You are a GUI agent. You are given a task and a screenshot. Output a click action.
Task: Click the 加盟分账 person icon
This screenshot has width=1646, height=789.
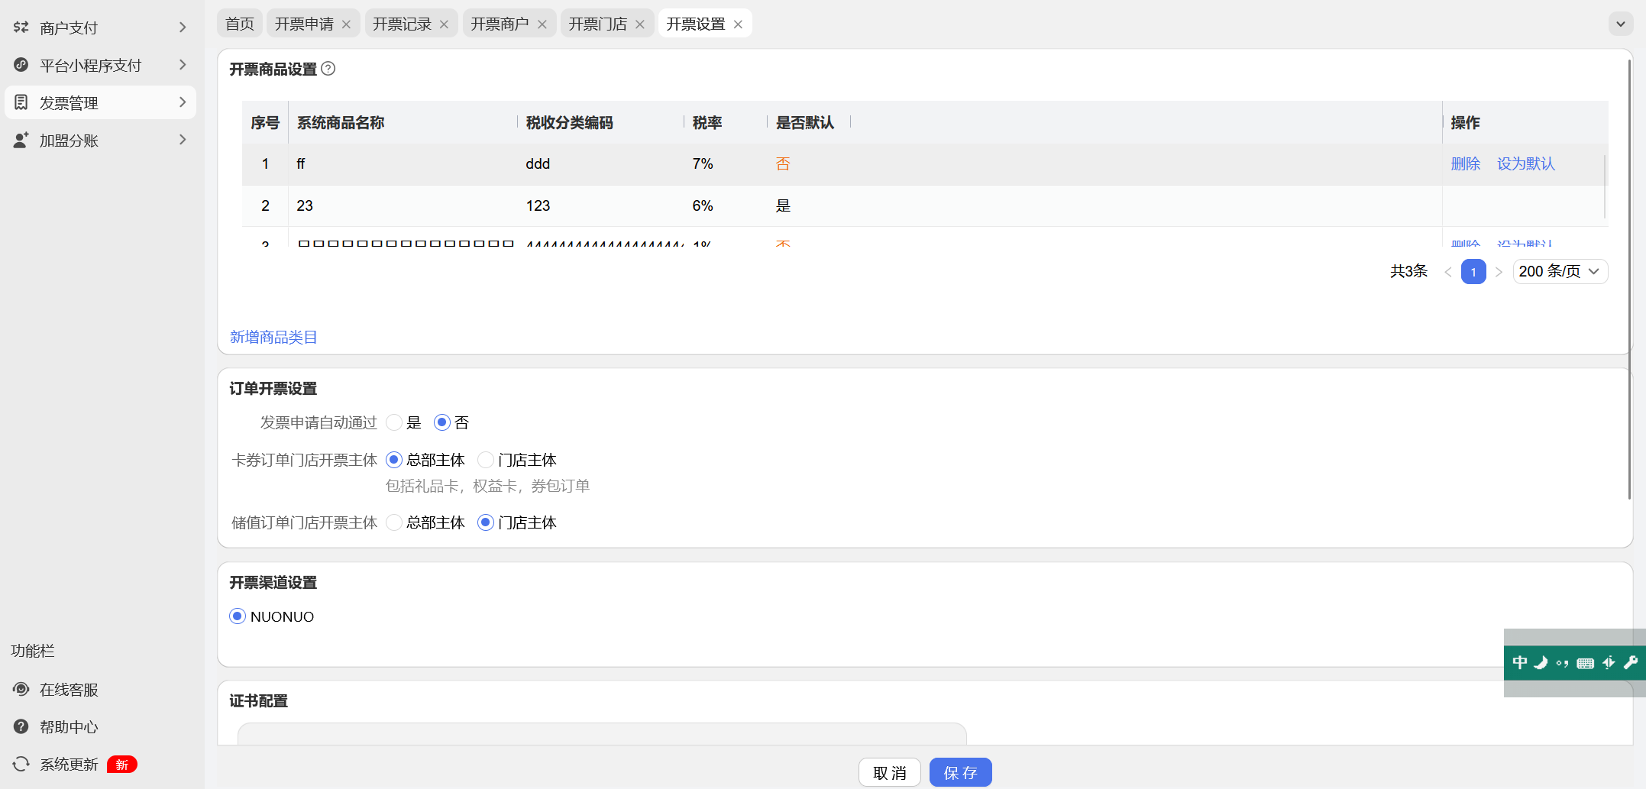(x=21, y=140)
